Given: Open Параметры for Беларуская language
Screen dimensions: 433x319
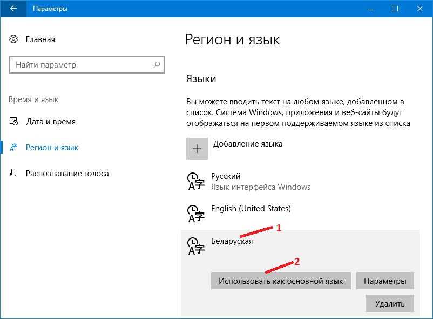Looking at the screenshot, I should 385,281.
